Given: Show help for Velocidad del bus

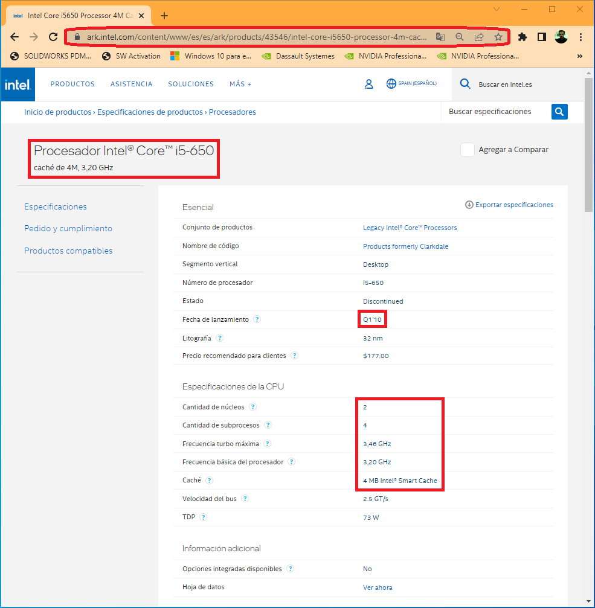Looking at the screenshot, I should tap(245, 499).
